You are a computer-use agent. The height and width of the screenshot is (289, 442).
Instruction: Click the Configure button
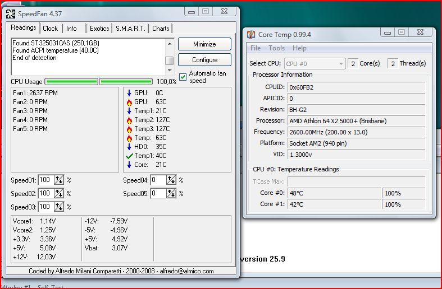[204, 60]
